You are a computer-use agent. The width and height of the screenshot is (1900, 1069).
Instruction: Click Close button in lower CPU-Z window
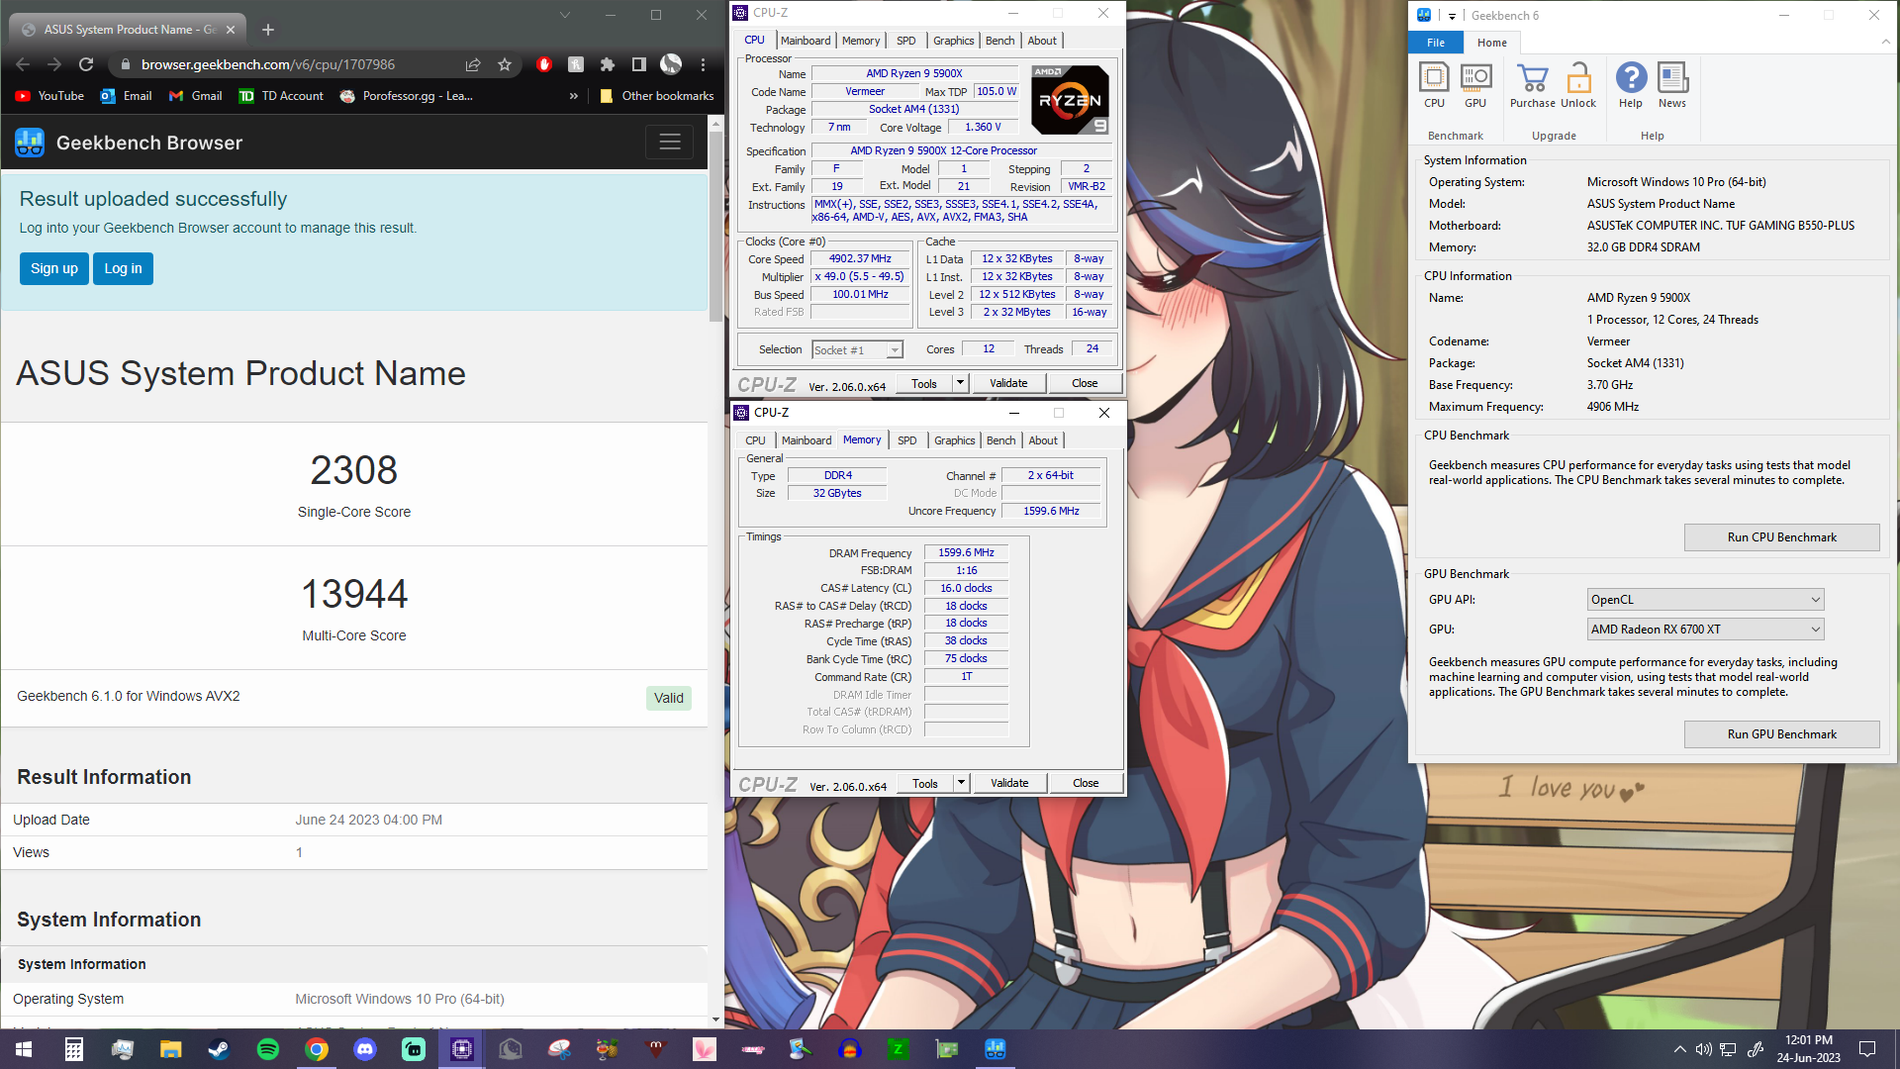pos(1085,783)
